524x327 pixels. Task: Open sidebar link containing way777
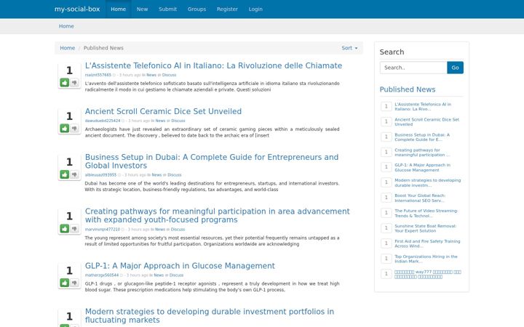coord(428,274)
